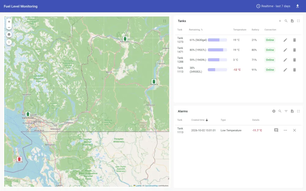
Task: Sort tanks by Battery column
Action: point(255,30)
